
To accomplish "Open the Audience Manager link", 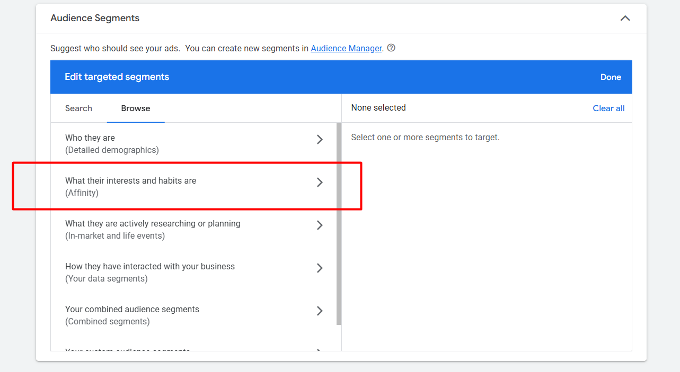I will 346,48.
